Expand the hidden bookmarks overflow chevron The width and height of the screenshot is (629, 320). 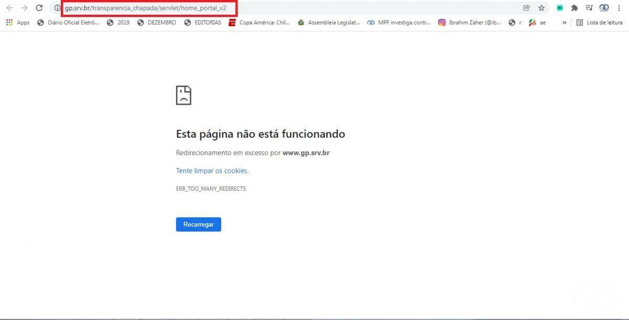tap(564, 23)
